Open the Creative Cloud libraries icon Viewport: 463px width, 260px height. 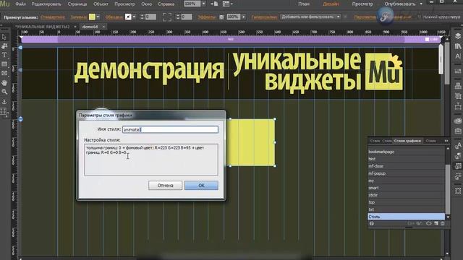[x=458, y=121]
